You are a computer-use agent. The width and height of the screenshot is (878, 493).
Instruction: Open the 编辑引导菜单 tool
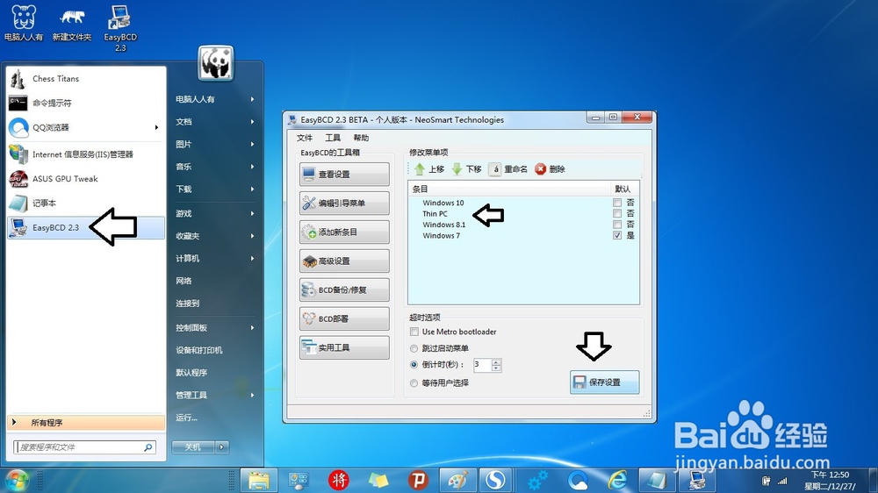click(x=344, y=204)
